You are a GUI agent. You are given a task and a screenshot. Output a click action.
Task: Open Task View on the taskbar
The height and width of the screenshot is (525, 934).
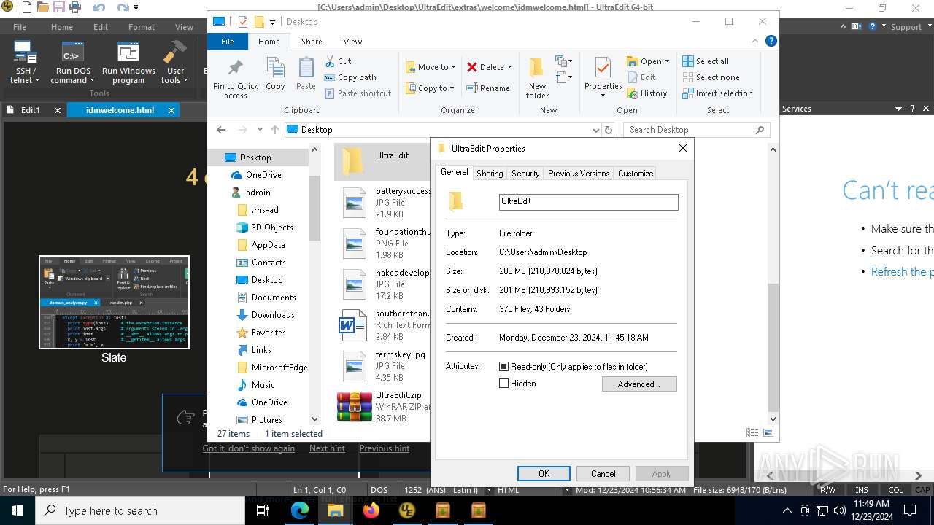[263, 510]
